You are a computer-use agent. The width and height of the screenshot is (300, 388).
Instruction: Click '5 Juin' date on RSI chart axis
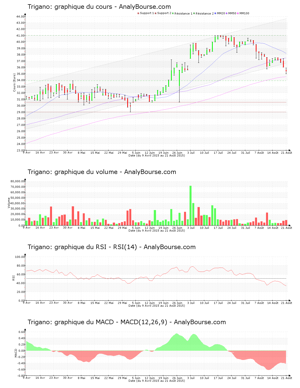click(x=136, y=303)
